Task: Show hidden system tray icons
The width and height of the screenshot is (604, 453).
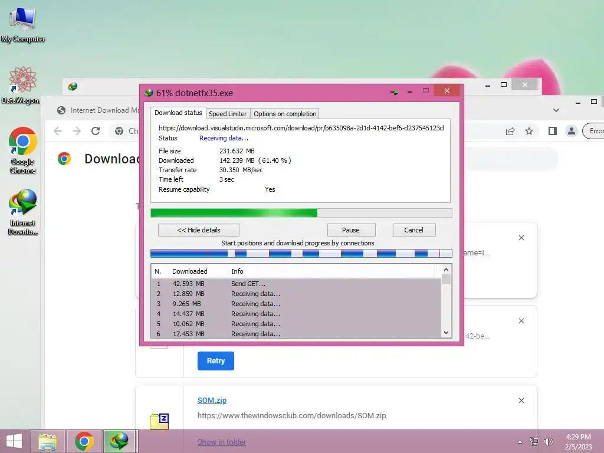Action: [520, 442]
